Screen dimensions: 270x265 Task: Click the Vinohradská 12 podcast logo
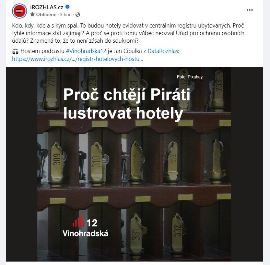(x=85, y=226)
